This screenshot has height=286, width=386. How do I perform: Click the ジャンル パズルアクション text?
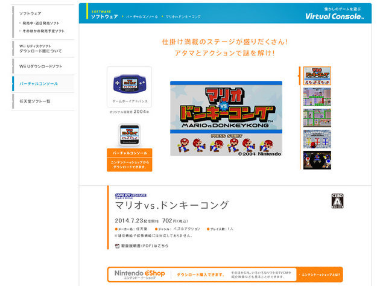coord(177,229)
